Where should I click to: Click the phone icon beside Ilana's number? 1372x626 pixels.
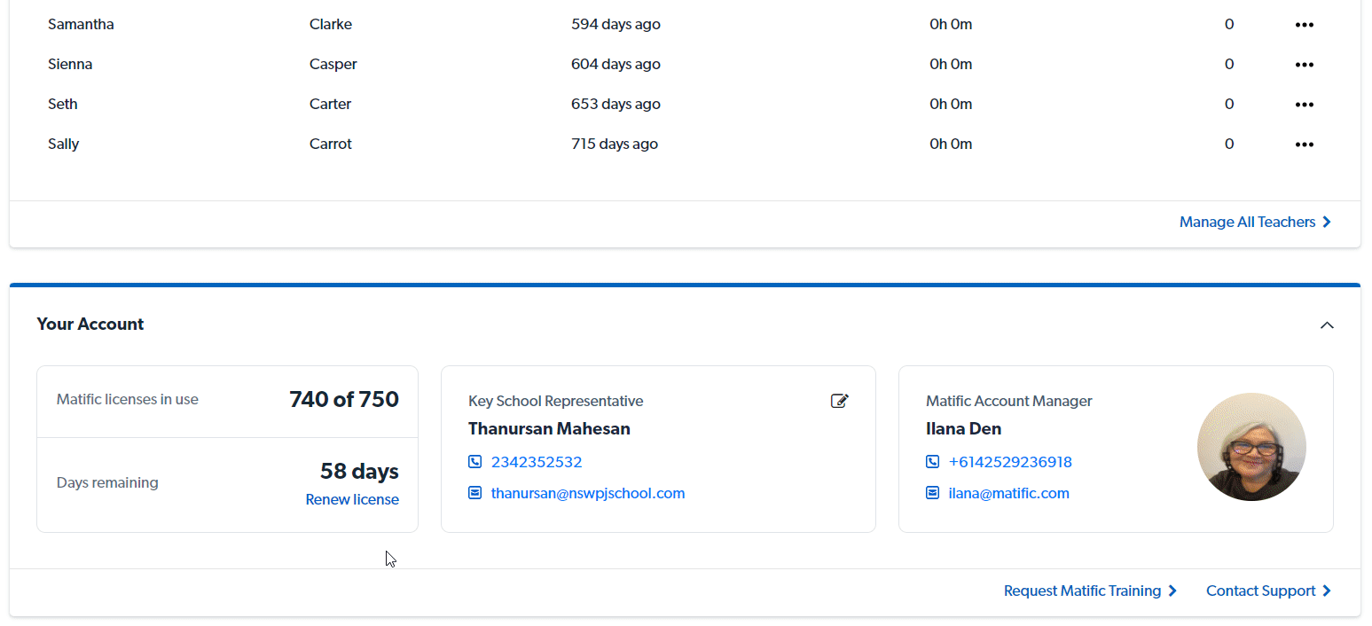pos(932,461)
